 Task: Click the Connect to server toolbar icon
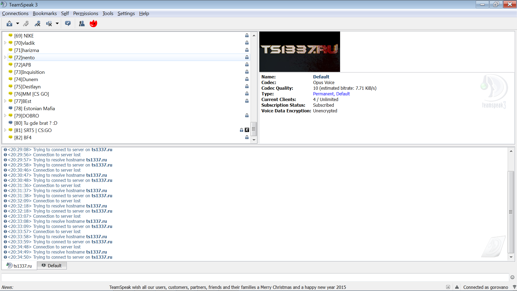(x=9, y=24)
